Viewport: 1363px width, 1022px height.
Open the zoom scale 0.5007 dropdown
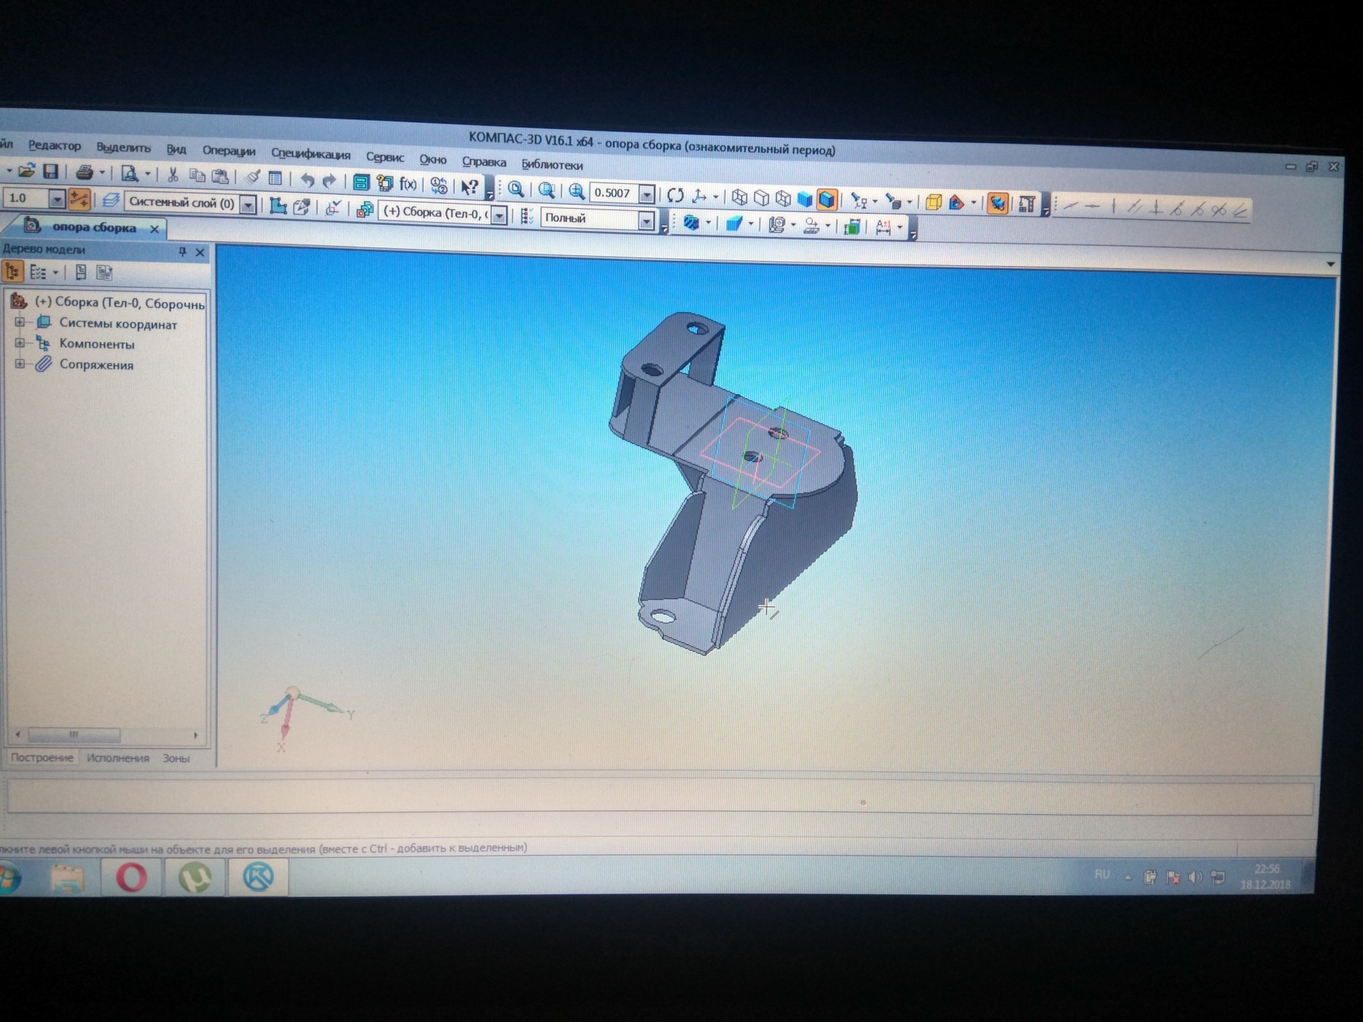(x=646, y=194)
